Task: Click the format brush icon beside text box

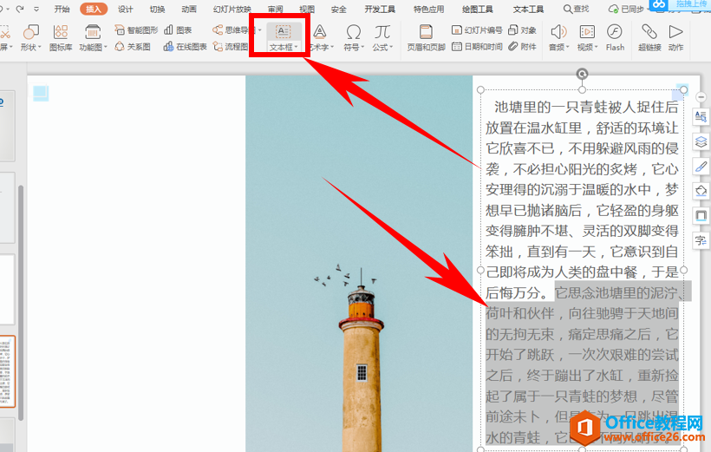Action: point(701,166)
